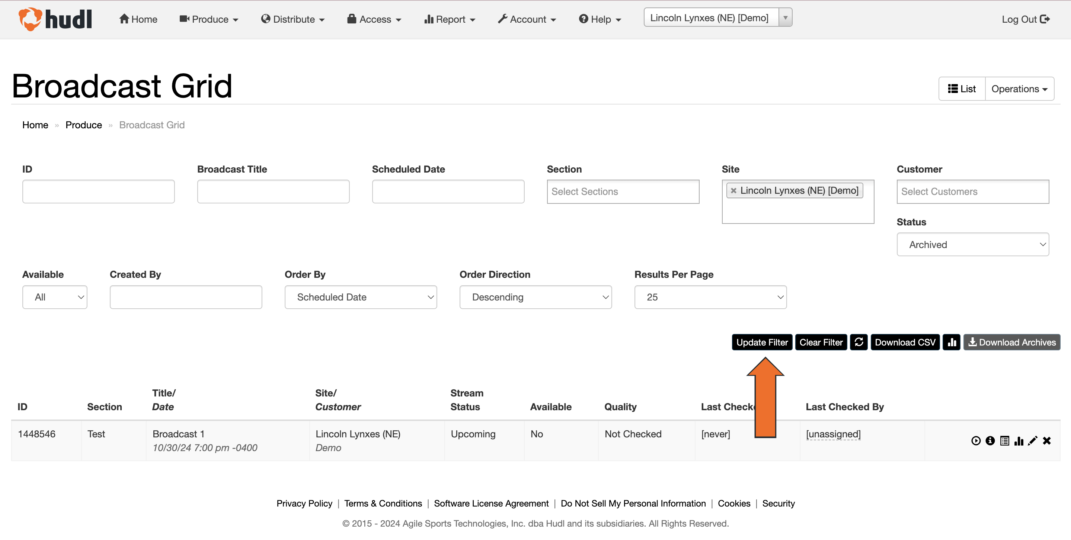This screenshot has height=540, width=1071.
Task: Switch to List view
Action: [x=962, y=89]
